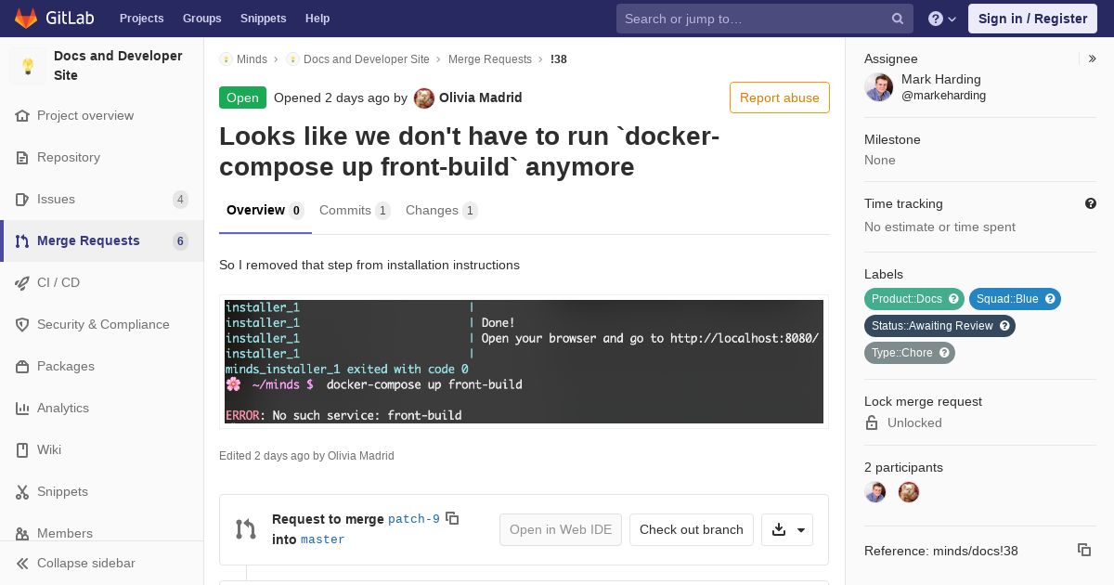
Task: Click the GitLab fox logo
Action: tap(26, 18)
